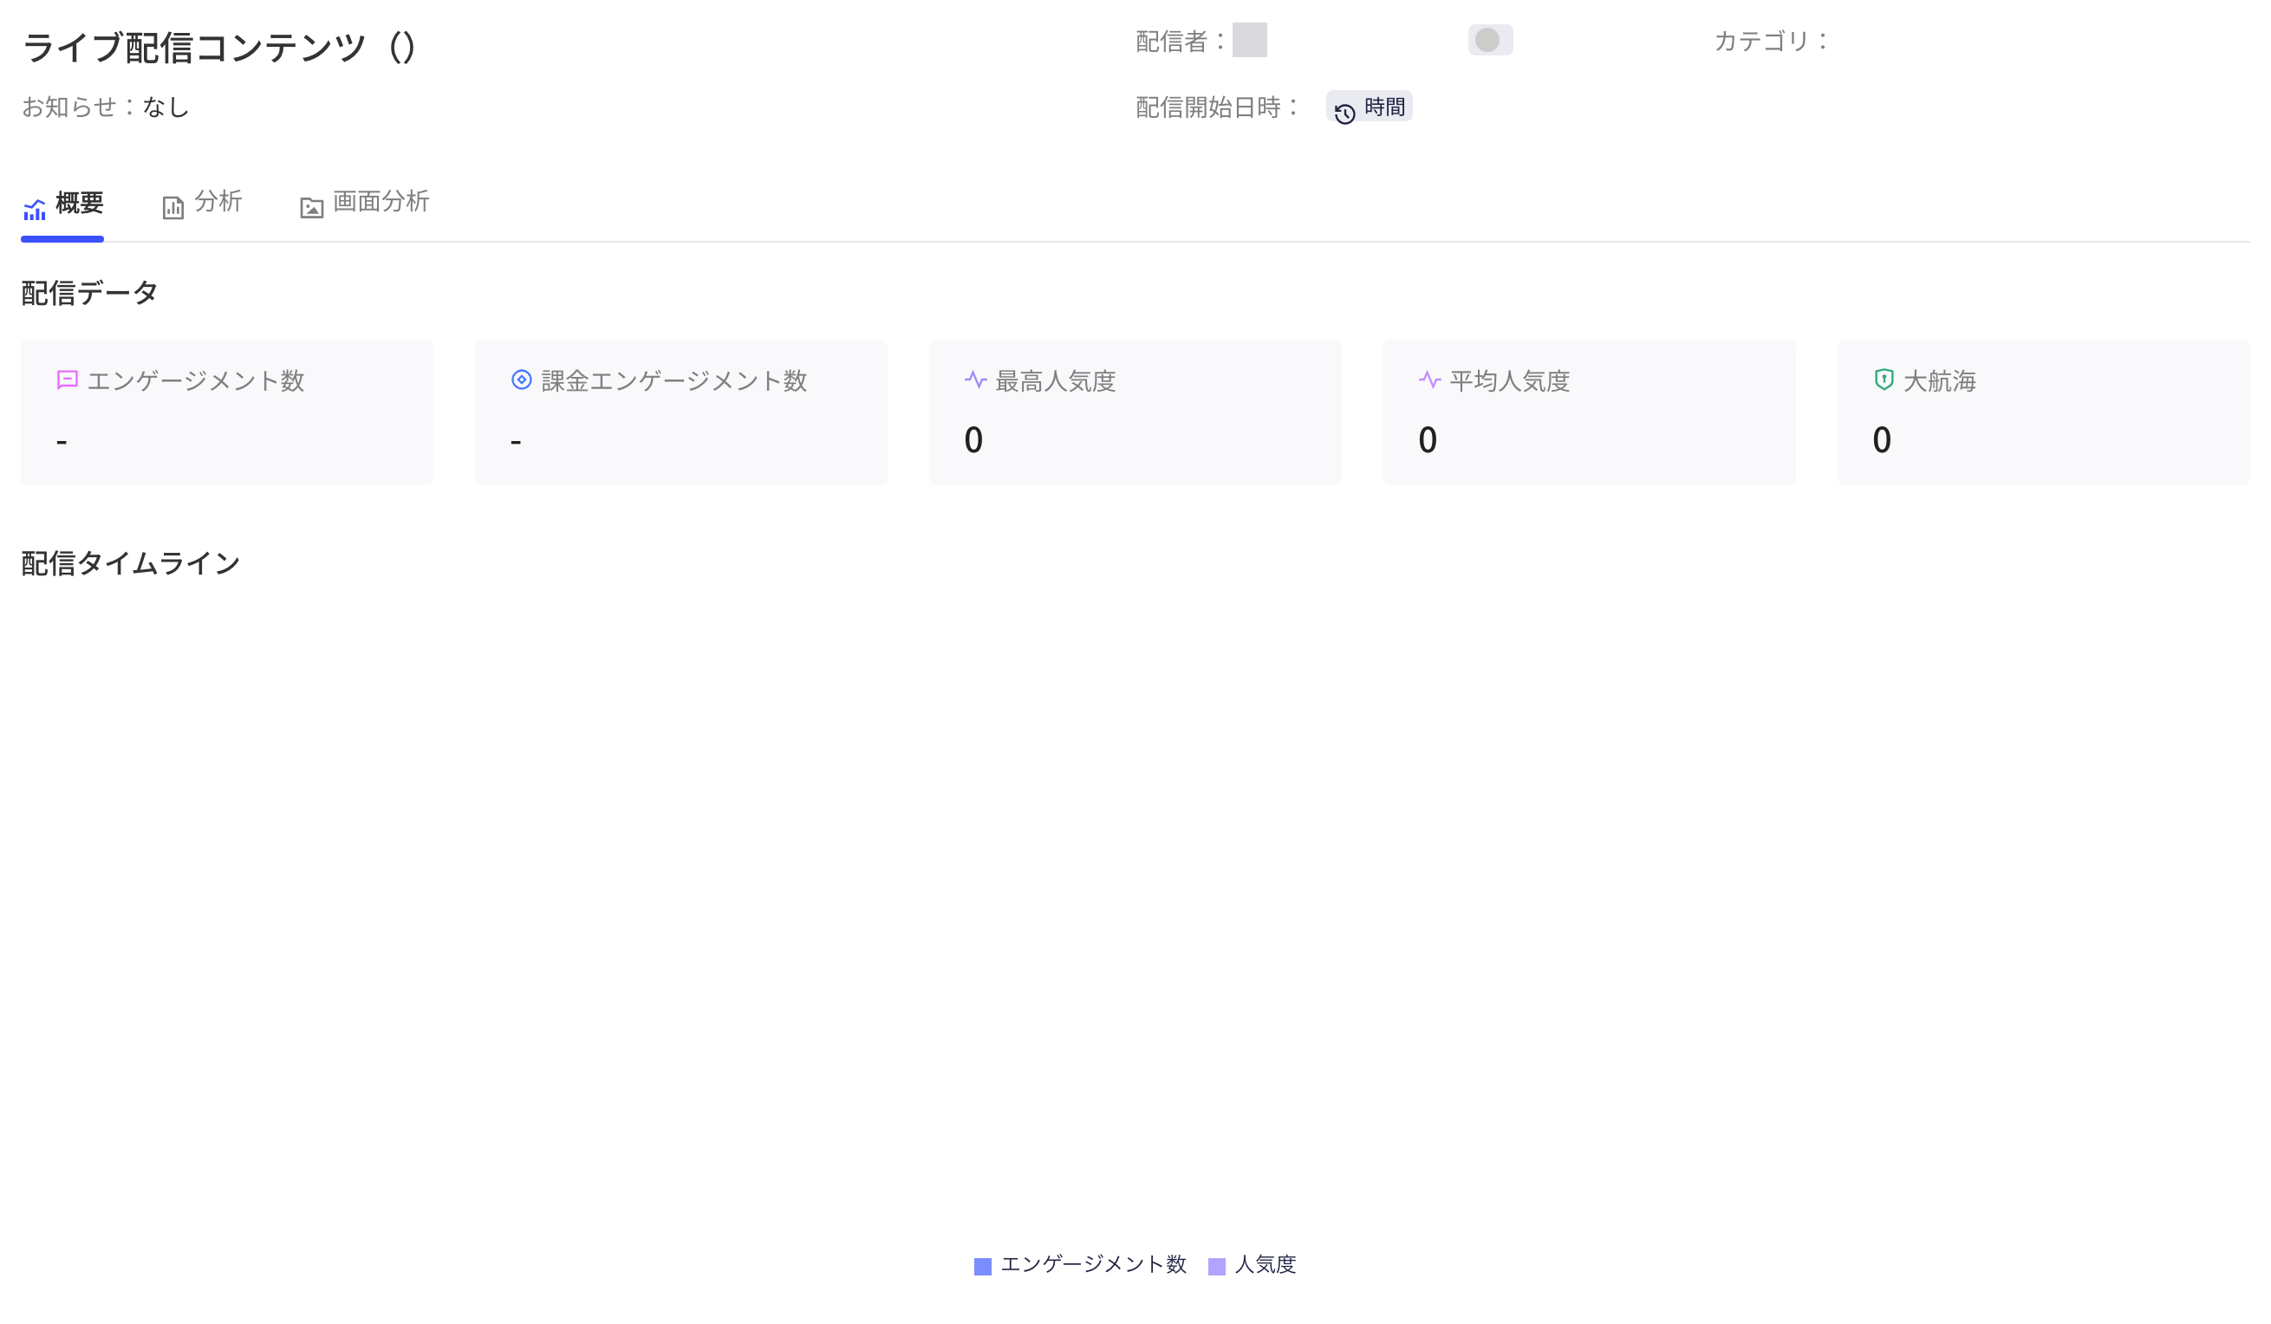The image size is (2271, 1324).
Task: Click the dash value under エンゲージメント数
Action: pos(62,442)
